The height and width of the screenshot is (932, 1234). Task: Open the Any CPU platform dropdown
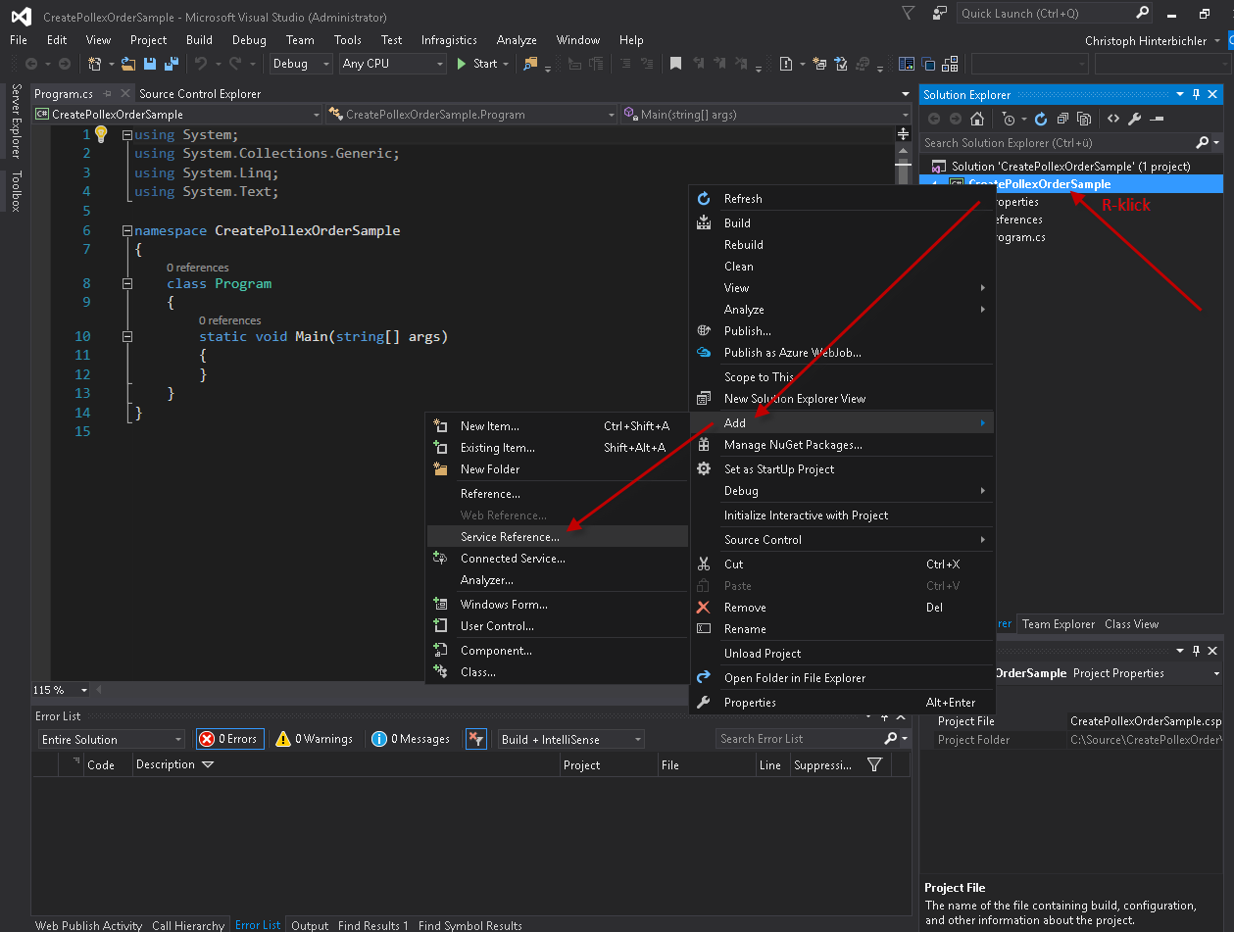392,64
